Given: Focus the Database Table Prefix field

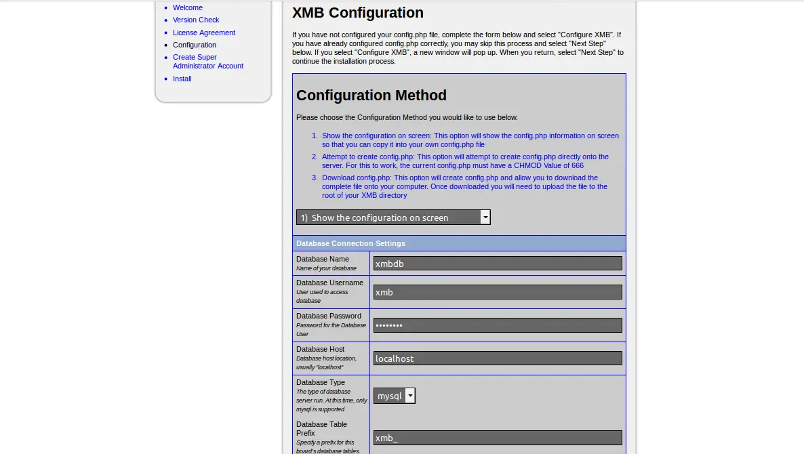Looking at the screenshot, I should (498, 438).
